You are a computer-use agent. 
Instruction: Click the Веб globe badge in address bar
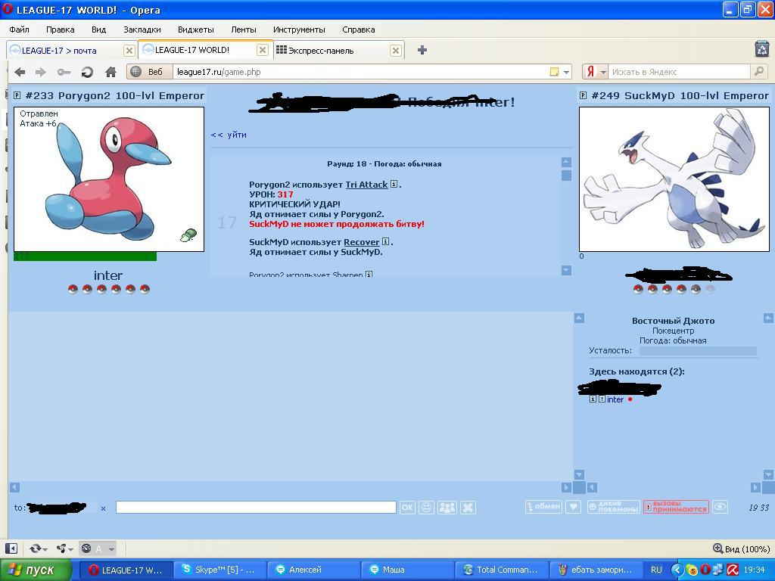pyautogui.click(x=149, y=72)
